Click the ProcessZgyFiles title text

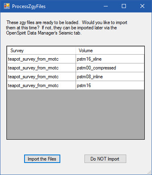pos(29,6)
